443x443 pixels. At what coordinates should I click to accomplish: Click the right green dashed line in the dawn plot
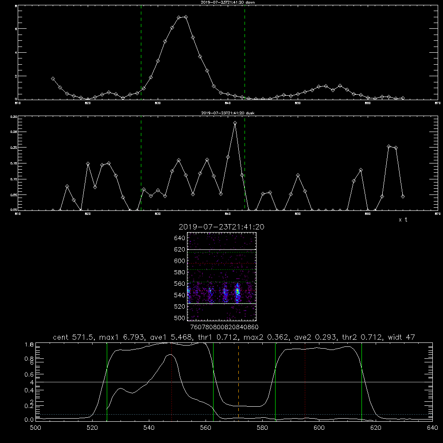coord(245,53)
